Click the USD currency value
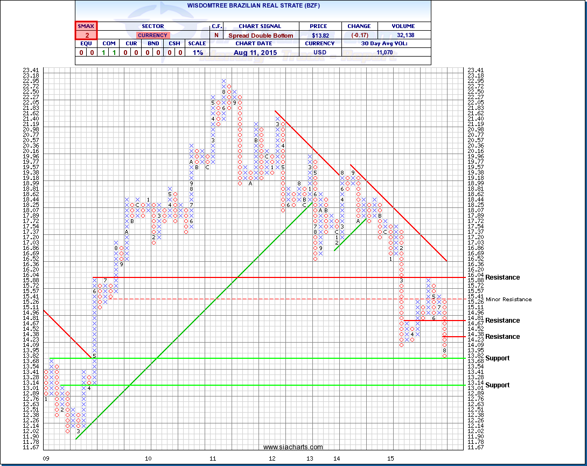Image resolution: width=587 pixels, height=466 pixels. coord(321,53)
